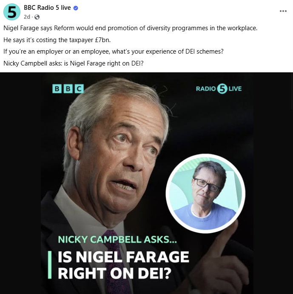Open the Nigel Farage post image
Screen dimensions: 293x294
[x=147, y=183]
